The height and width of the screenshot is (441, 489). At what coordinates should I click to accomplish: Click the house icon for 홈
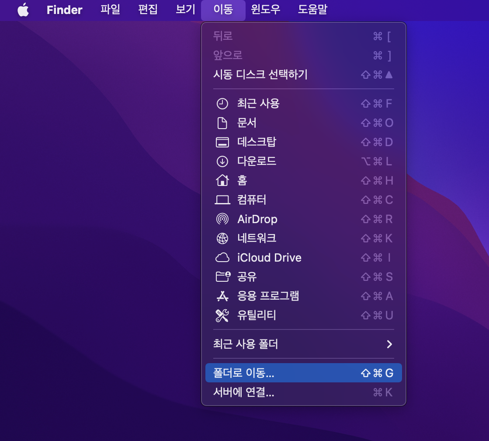tap(222, 181)
